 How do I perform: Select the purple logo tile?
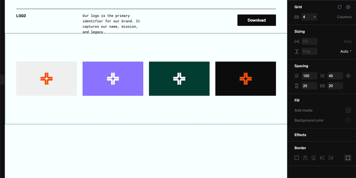tap(113, 78)
